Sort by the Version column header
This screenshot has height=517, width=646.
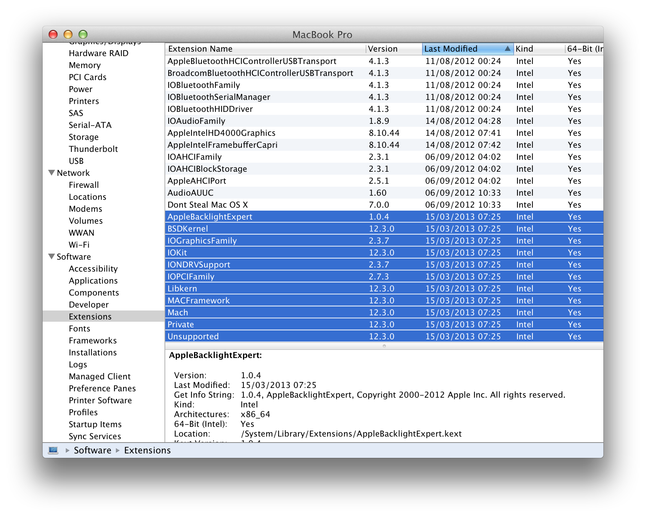tap(394, 49)
